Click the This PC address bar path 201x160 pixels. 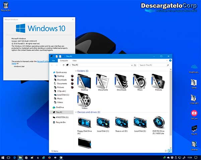[75, 65]
